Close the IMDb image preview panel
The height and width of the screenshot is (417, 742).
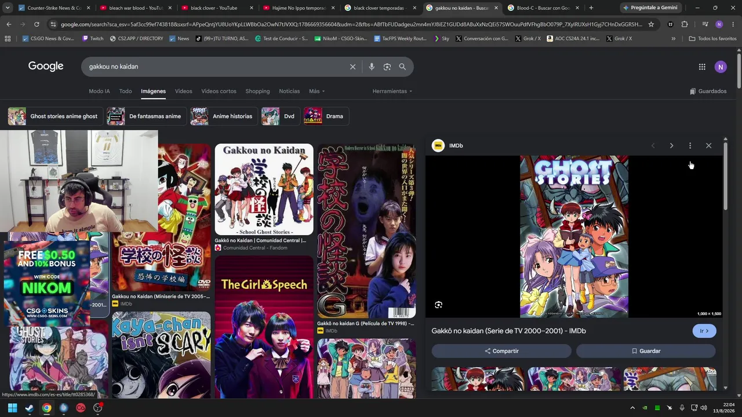click(708, 145)
